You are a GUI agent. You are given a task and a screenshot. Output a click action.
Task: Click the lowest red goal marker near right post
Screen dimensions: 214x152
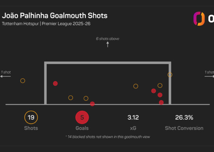pos(161,103)
